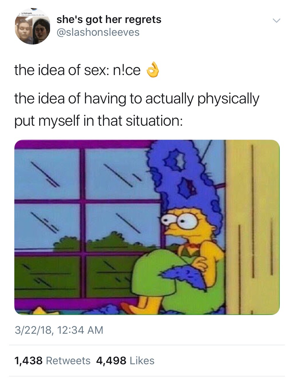Pick the yellow wall in the image
Image resolution: width=294 pixels, height=378 pixels.
253,227
